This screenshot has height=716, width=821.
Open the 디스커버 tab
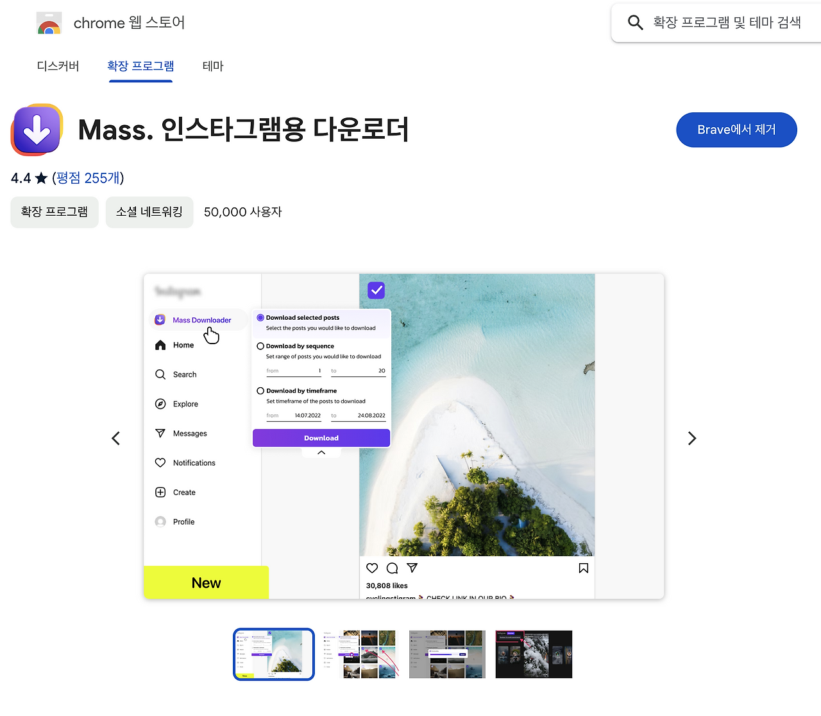[58, 65]
